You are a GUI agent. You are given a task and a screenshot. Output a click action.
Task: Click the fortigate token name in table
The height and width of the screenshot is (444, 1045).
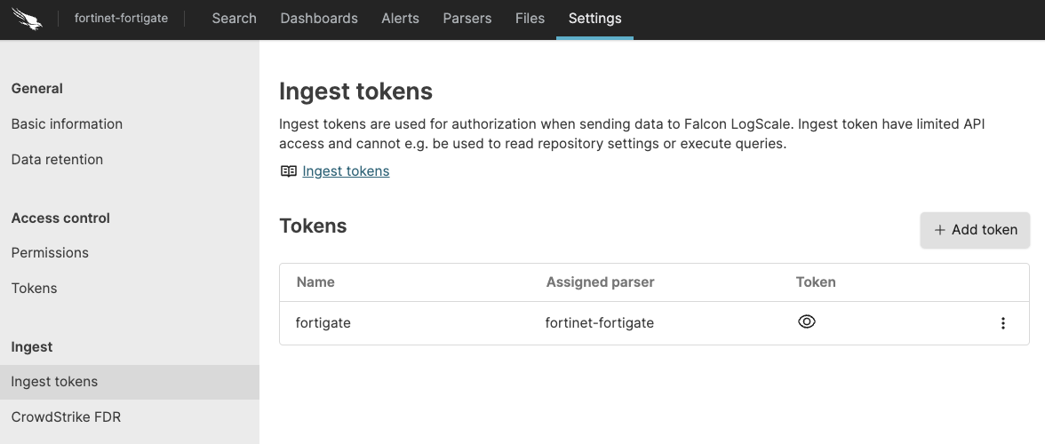click(x=323, y=323)
